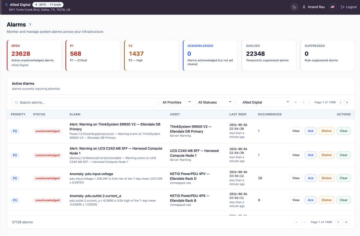Viewport: 360px width, 236px height.
Task: Select the SHELVED summary card
Action: pyautogui.click(x=269, y=55)
